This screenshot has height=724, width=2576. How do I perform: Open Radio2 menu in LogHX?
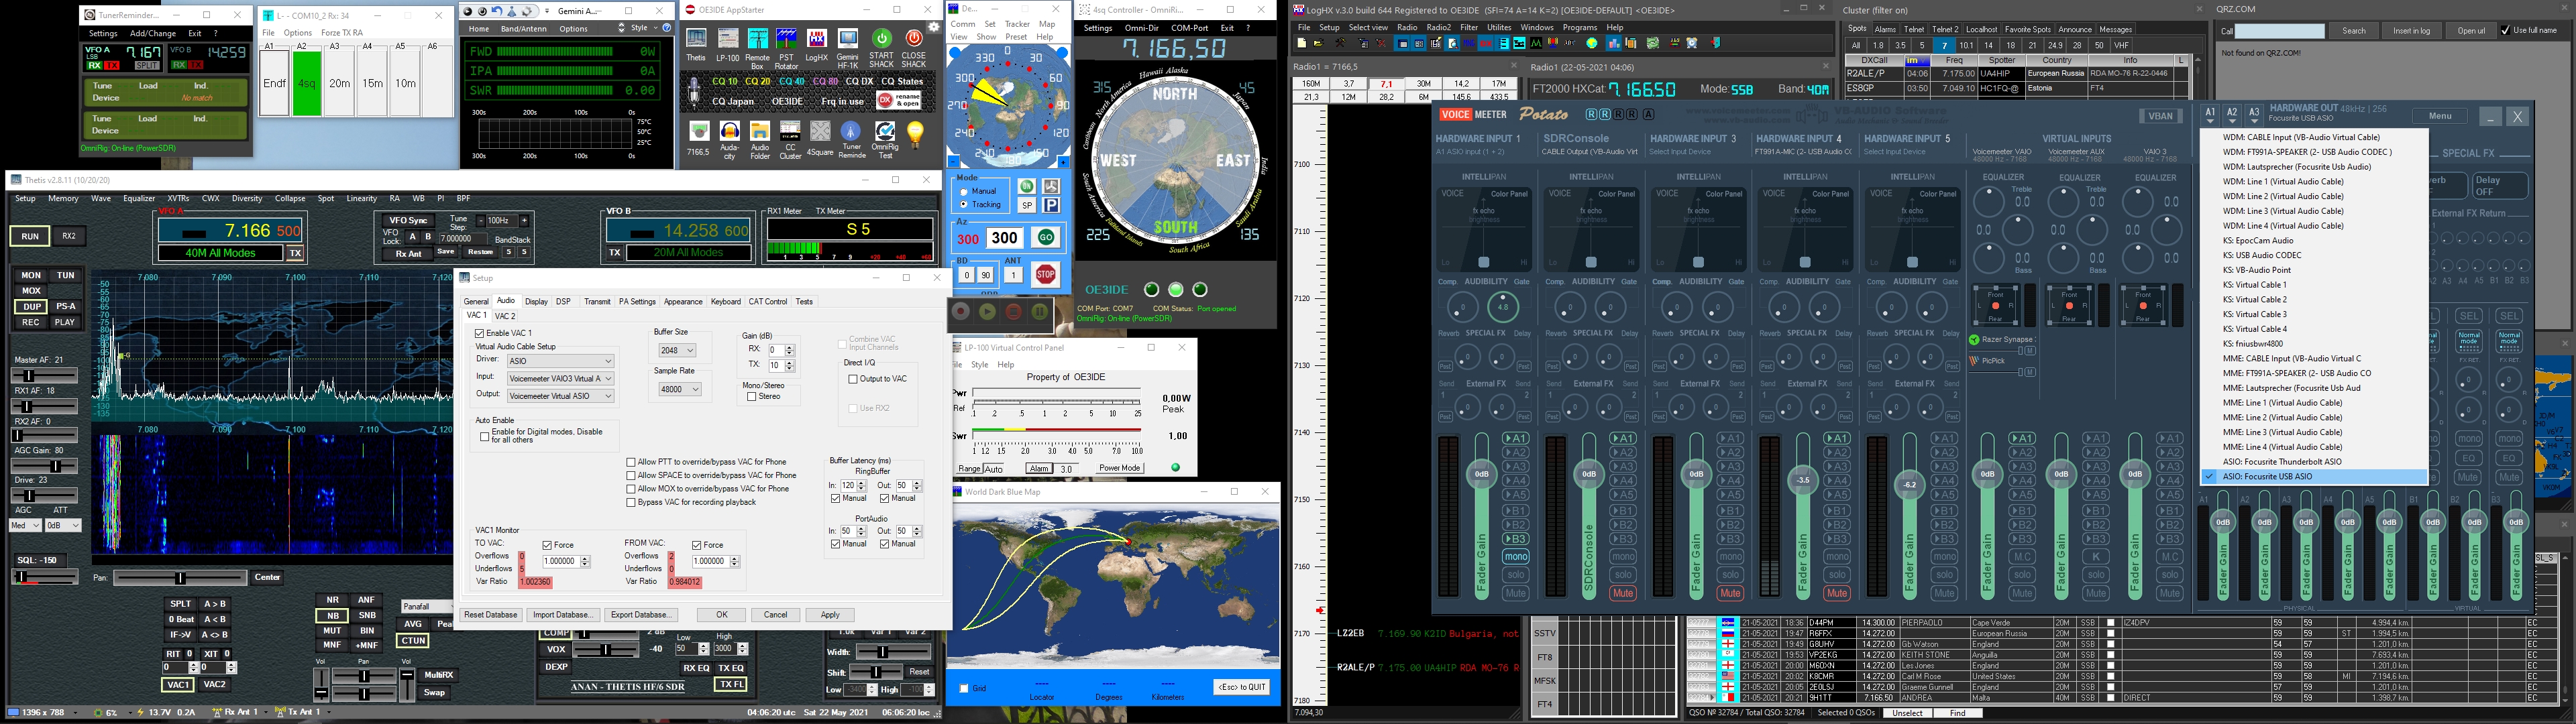coord(1438,27)
